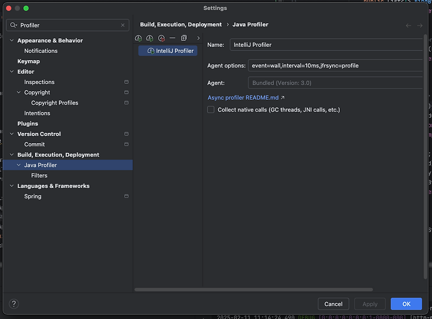This screenshot has height=319, width=432.
Task: Click the forward navigation arrow
Action: pyautogui.click(x=420, y=25)
